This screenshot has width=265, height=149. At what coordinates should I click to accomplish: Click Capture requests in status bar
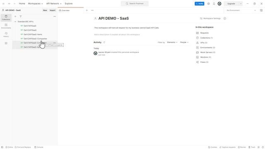pyautogui.click(x=227, y=147)
